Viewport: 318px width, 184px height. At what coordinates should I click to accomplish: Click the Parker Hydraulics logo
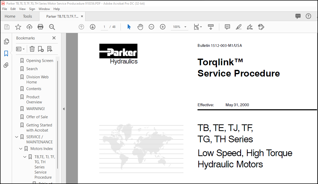tap(118, 54)
